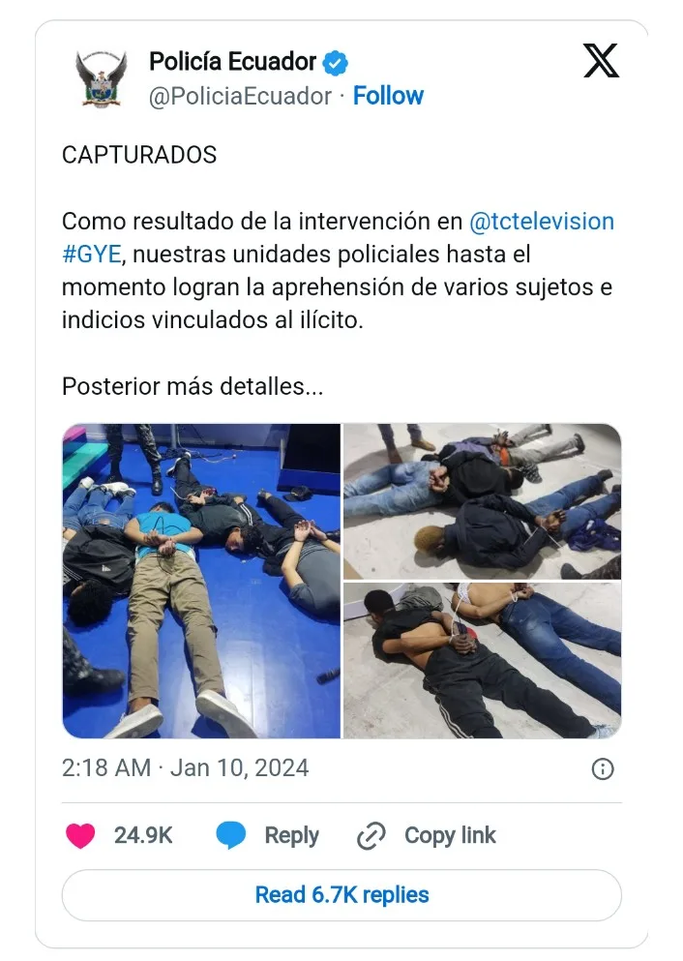The image size is (683, 961).
Task: Open the #GYE hashtag
Action: point(92,254)
